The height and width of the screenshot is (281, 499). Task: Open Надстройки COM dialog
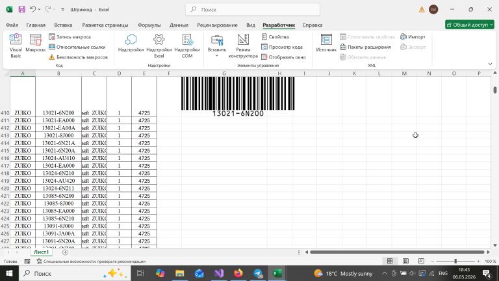[x=187, y=46]
